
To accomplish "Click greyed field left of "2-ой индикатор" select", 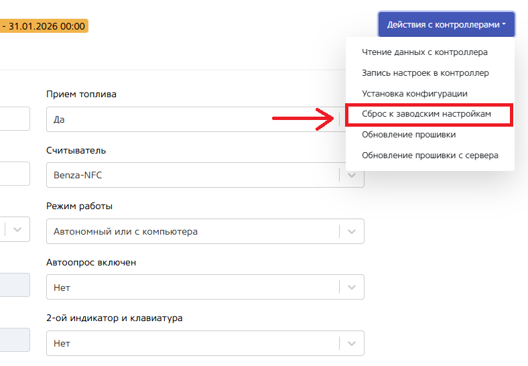I will tap(14, 341).
